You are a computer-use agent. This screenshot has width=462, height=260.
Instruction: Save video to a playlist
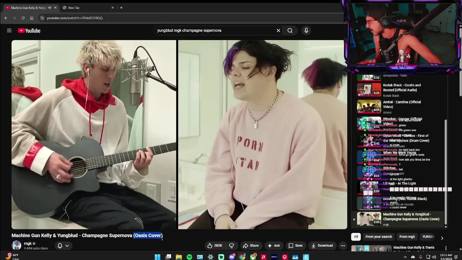point(296,246)
